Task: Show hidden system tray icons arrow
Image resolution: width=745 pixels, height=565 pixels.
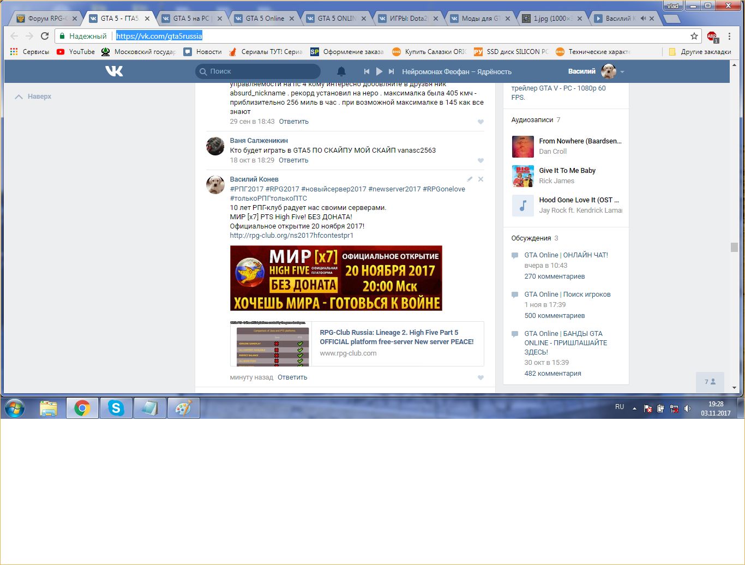Action: [x=634, y=408]
